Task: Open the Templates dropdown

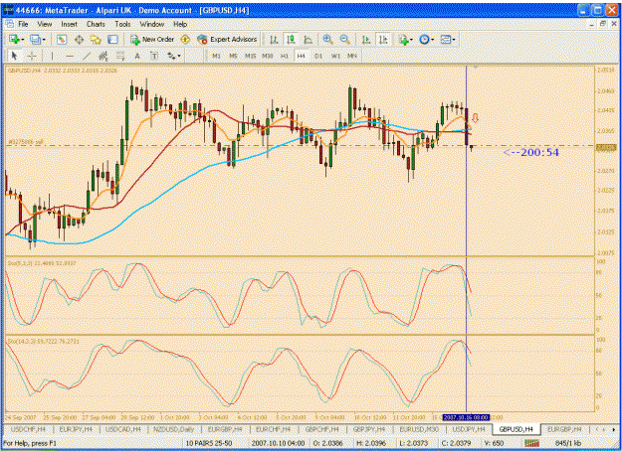Action: 448,39
